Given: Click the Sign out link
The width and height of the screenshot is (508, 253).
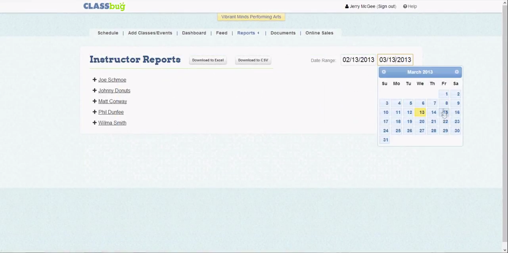Looking at the screenshot, I should pyautogui.click(x=386, y=6).
